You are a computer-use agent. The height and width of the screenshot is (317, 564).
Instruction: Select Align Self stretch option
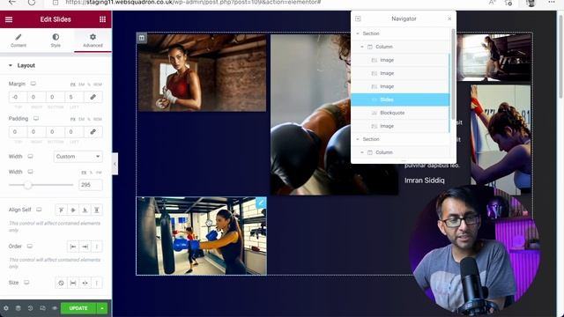97,210
